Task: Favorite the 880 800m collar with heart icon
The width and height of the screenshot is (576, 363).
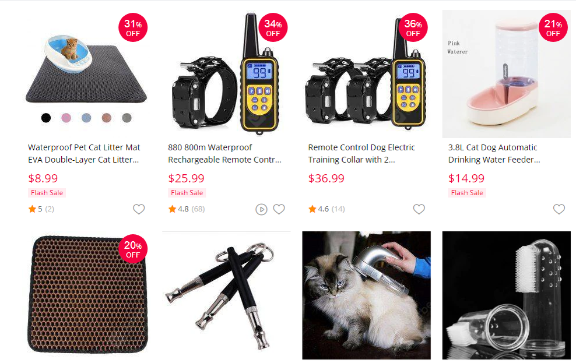Action: pos(279,209)
